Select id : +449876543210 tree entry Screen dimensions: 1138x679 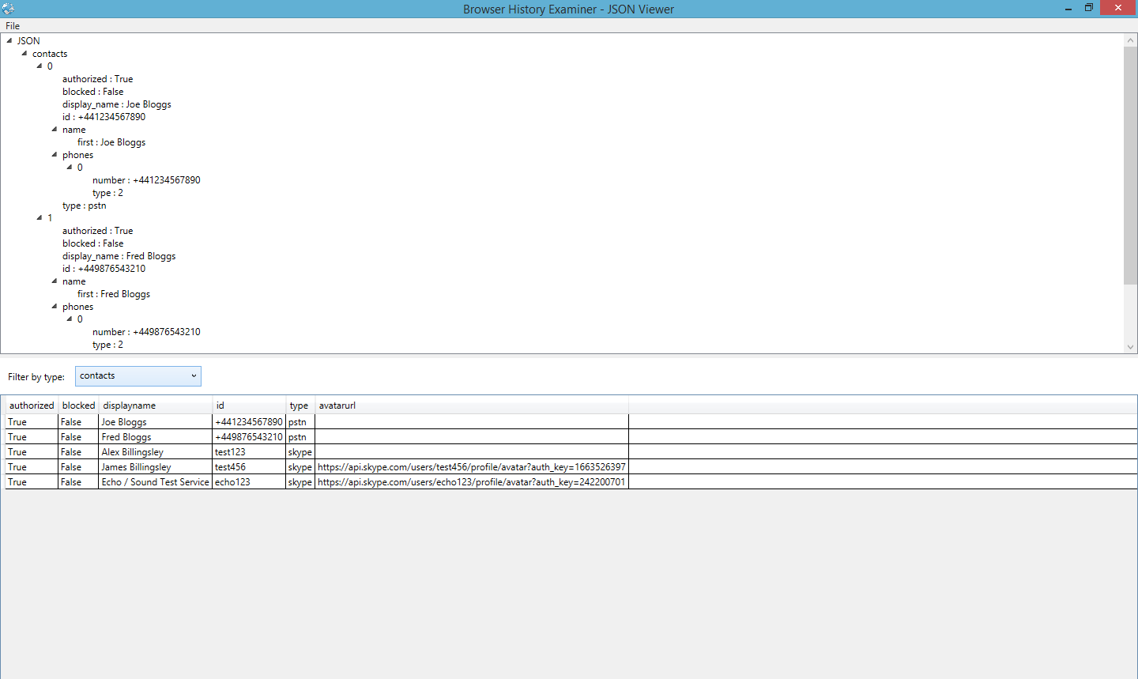click(104, 269)
